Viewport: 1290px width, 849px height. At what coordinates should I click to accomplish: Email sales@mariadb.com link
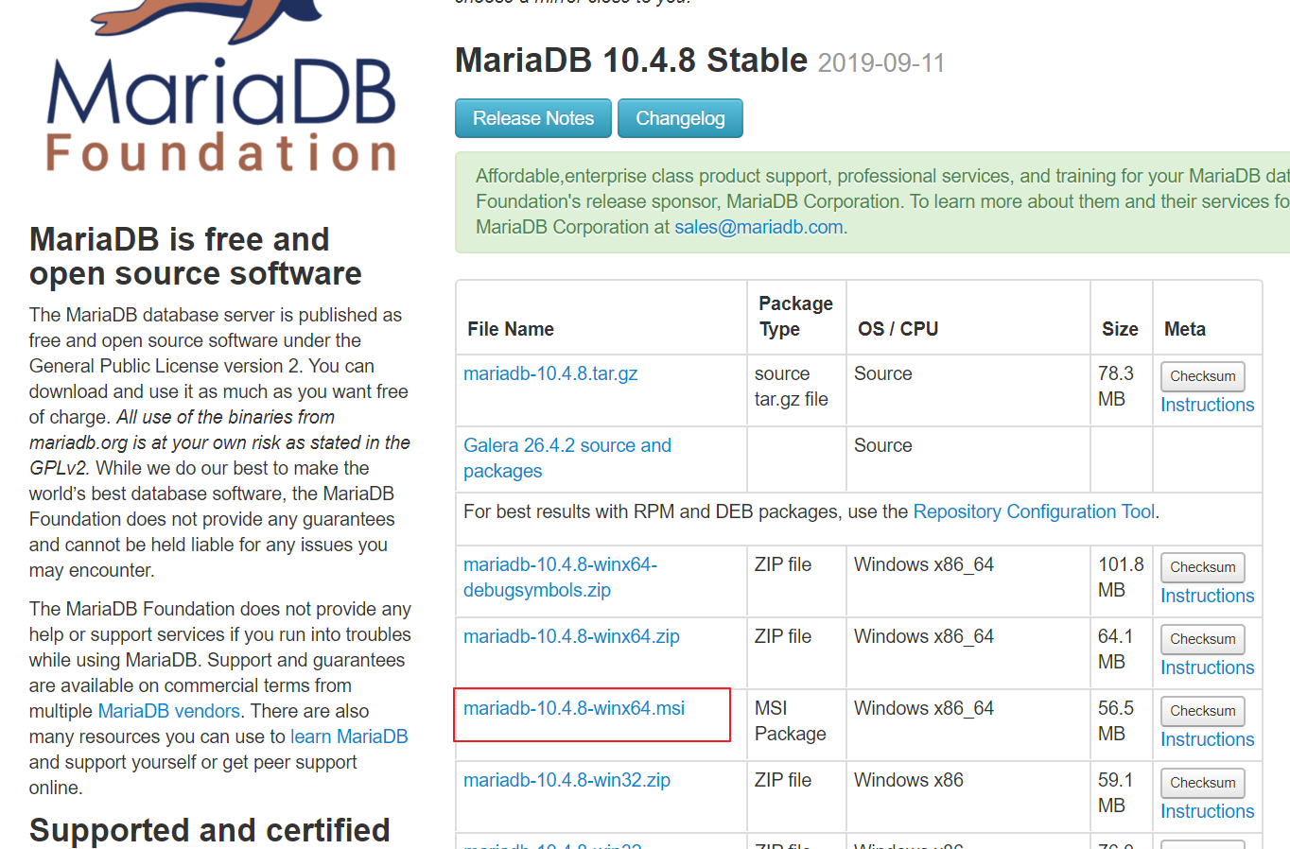point(758,227)
